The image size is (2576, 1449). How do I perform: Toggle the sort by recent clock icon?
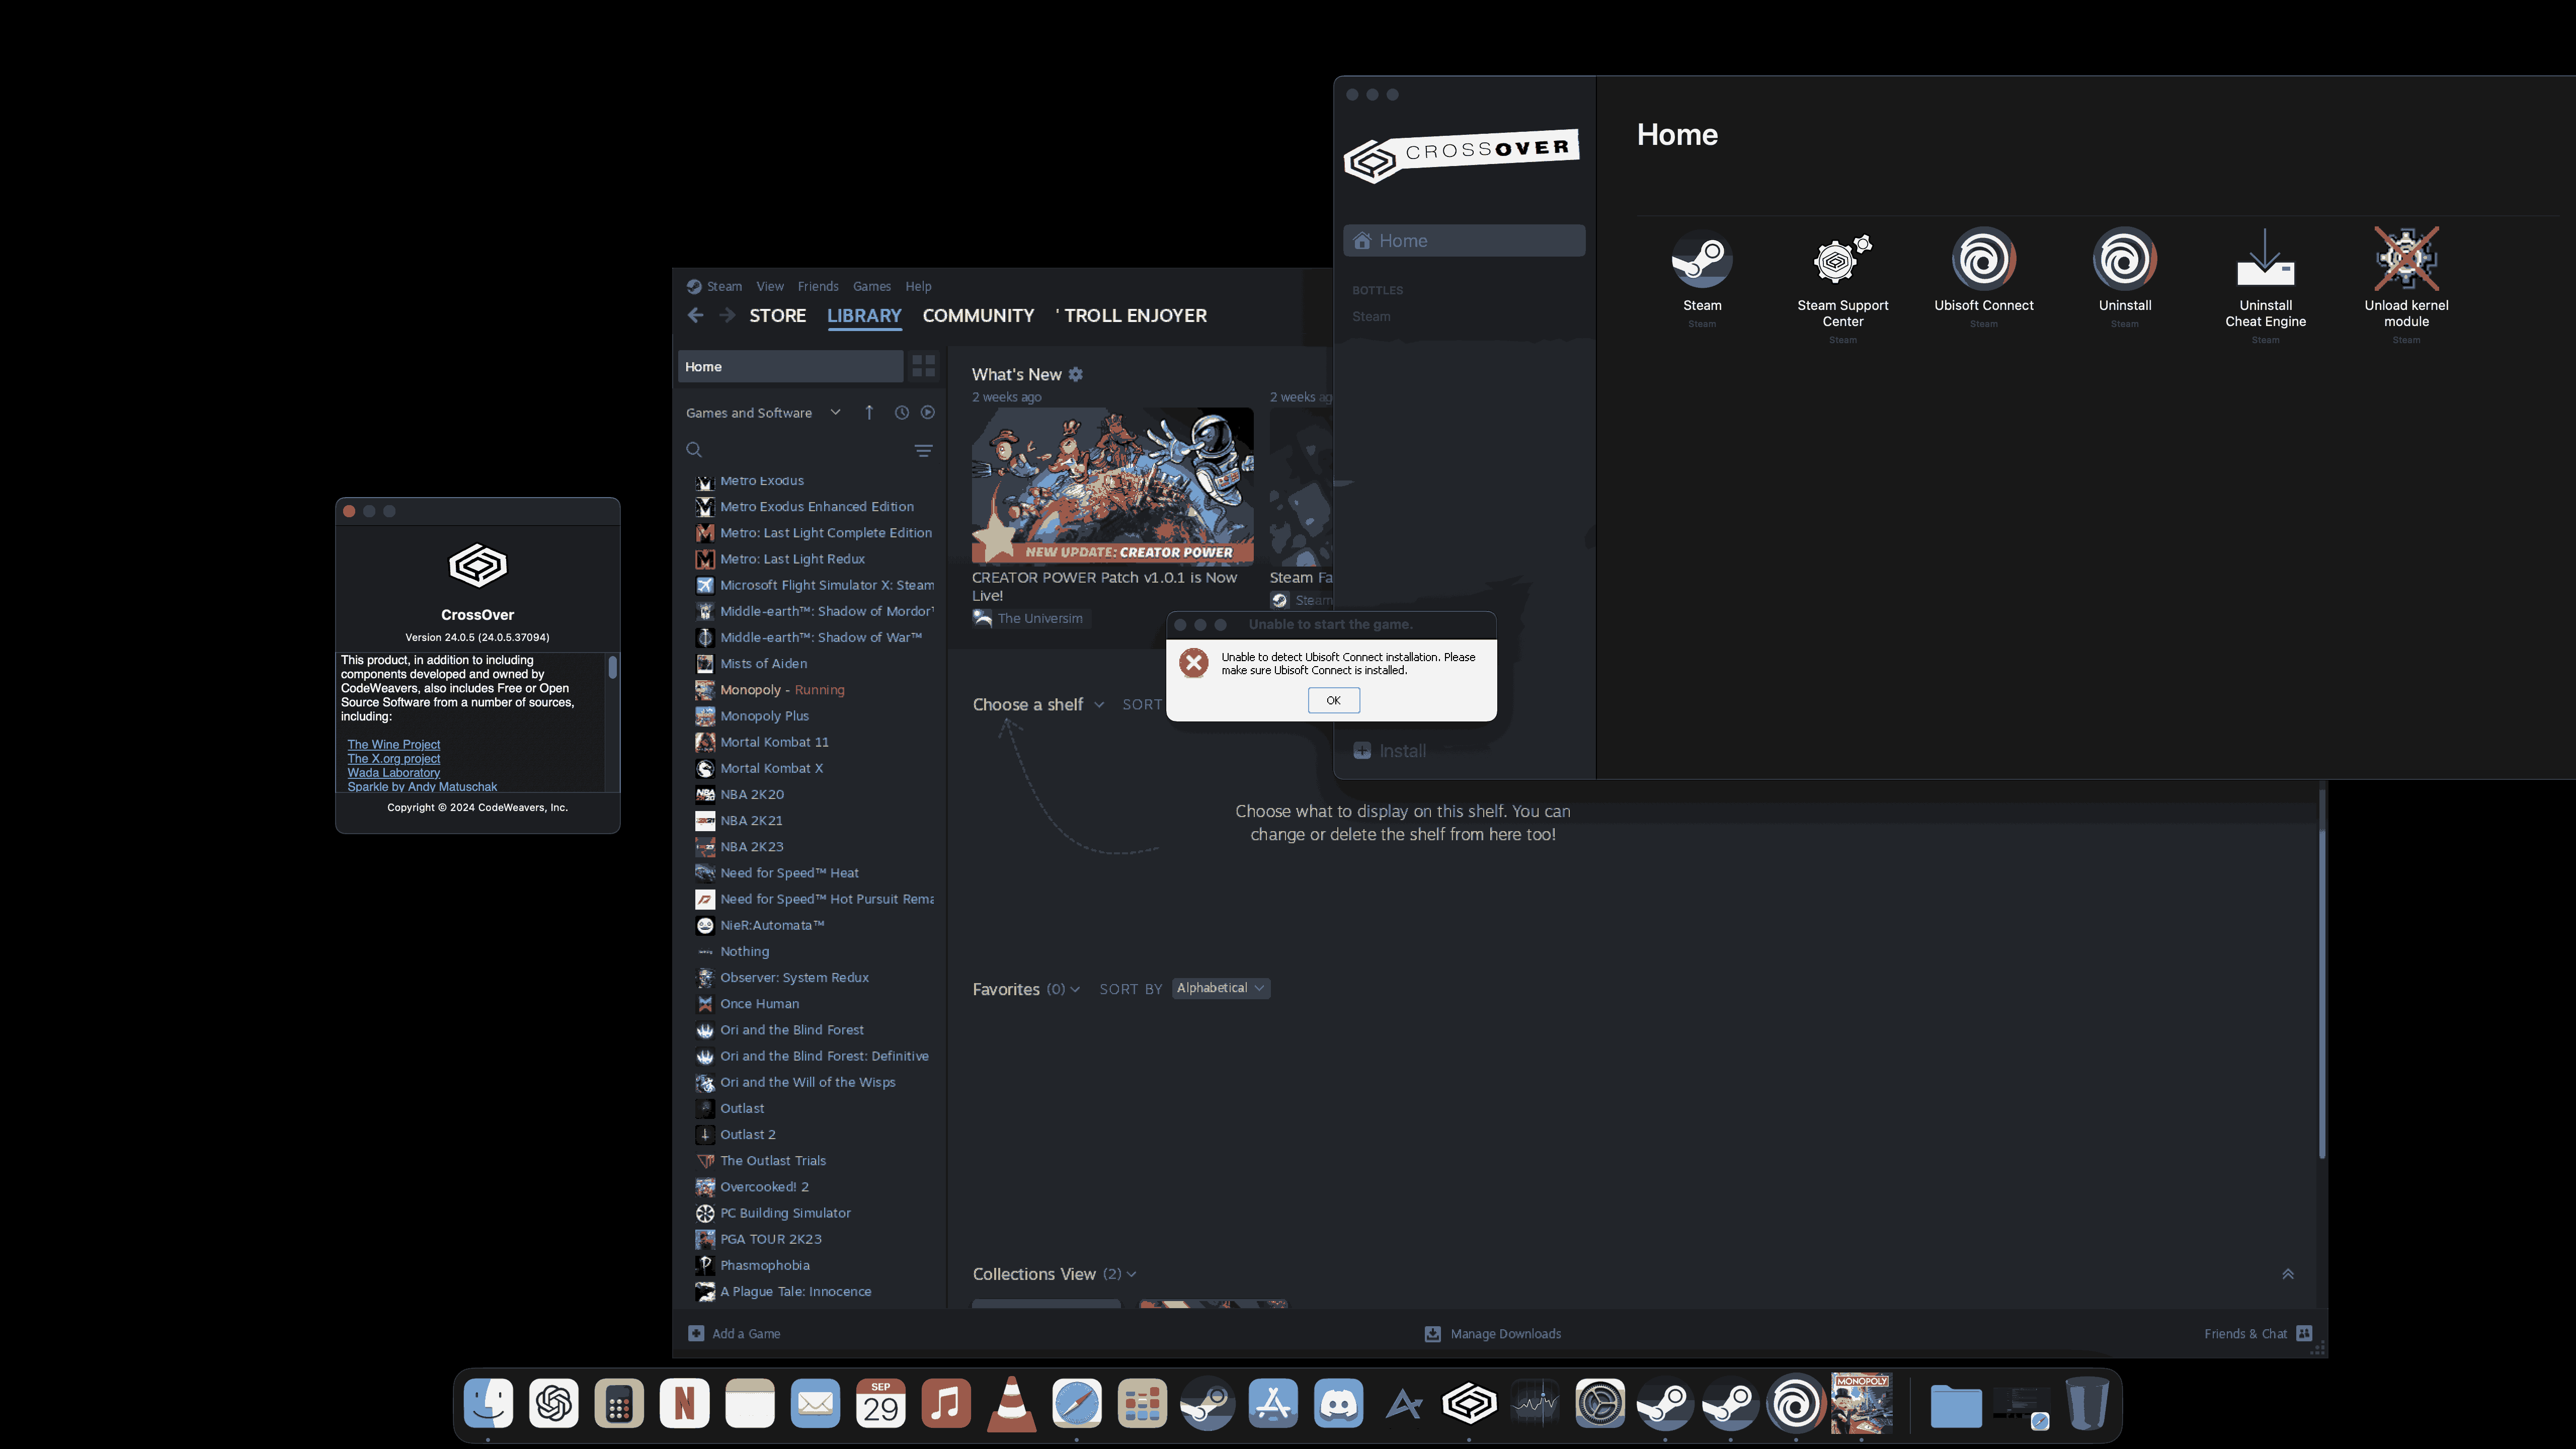click(x=901, y=413)
